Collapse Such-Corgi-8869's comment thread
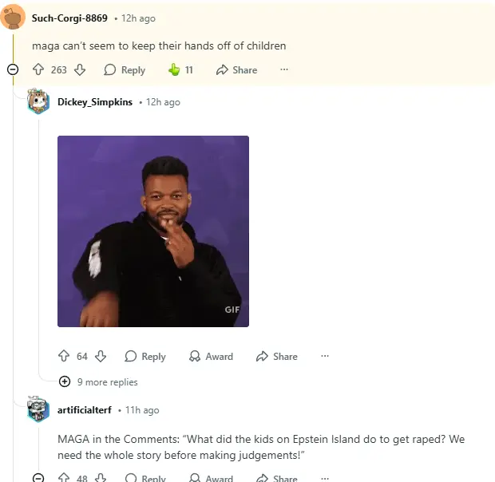 click(13, 69)
